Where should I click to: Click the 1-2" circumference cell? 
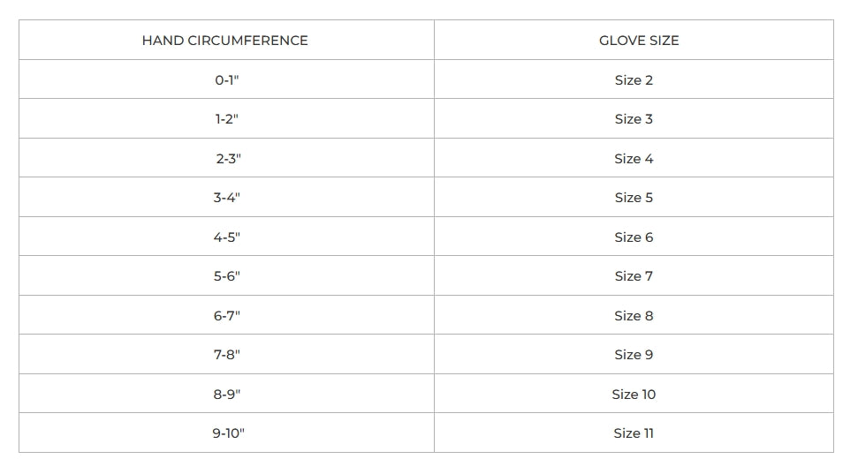(227, 119)
